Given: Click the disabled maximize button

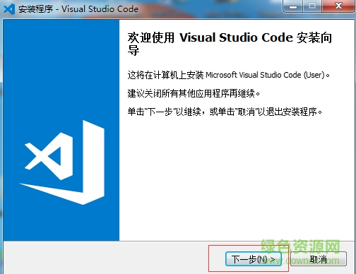Looking at the screenshot, I should point(312,6).
